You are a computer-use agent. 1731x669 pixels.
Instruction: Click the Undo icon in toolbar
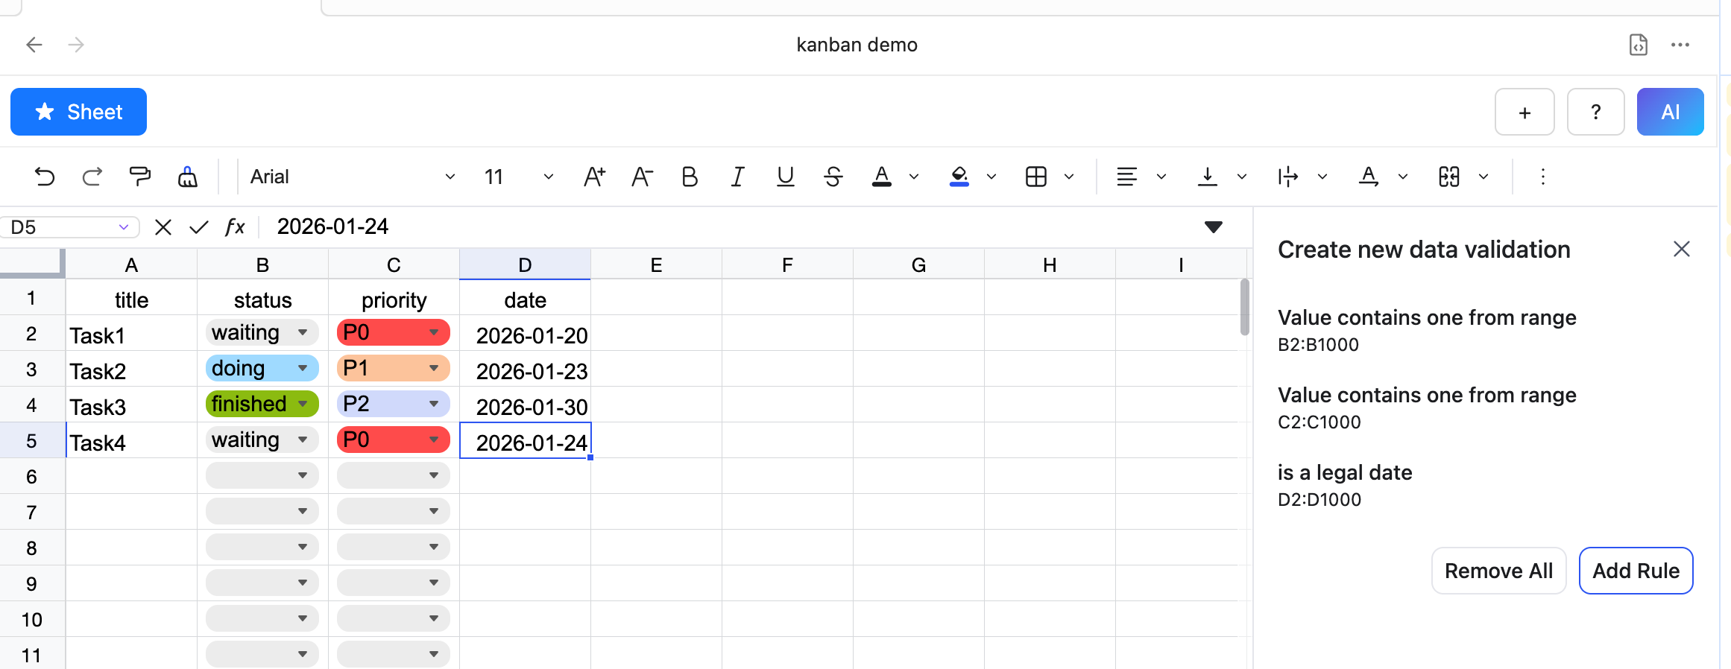click(x=45, y=177)
